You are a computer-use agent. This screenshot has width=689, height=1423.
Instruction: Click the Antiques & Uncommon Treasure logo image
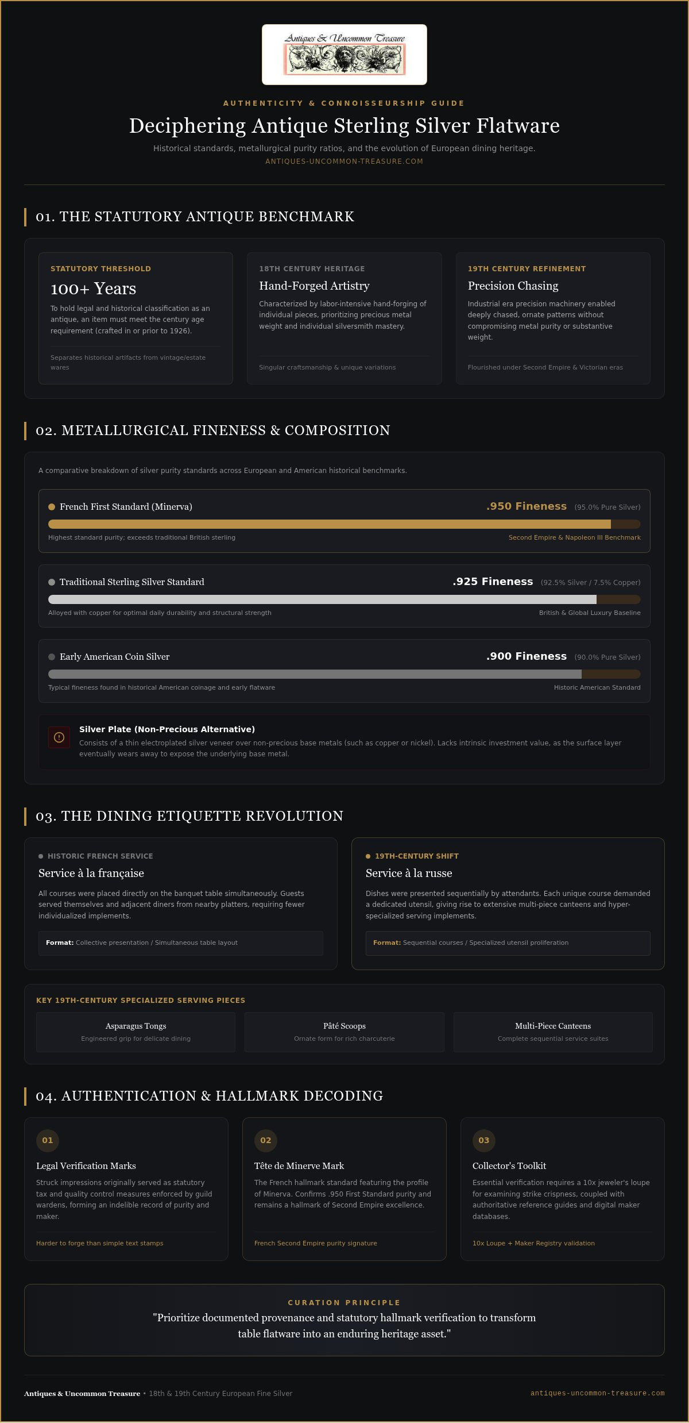344,55
